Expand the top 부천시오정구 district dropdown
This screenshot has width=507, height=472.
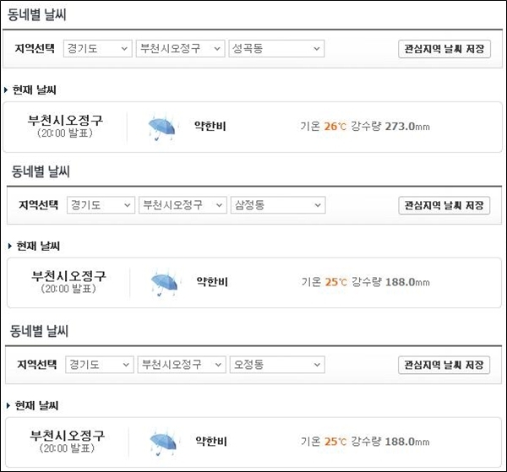point(181,49)
